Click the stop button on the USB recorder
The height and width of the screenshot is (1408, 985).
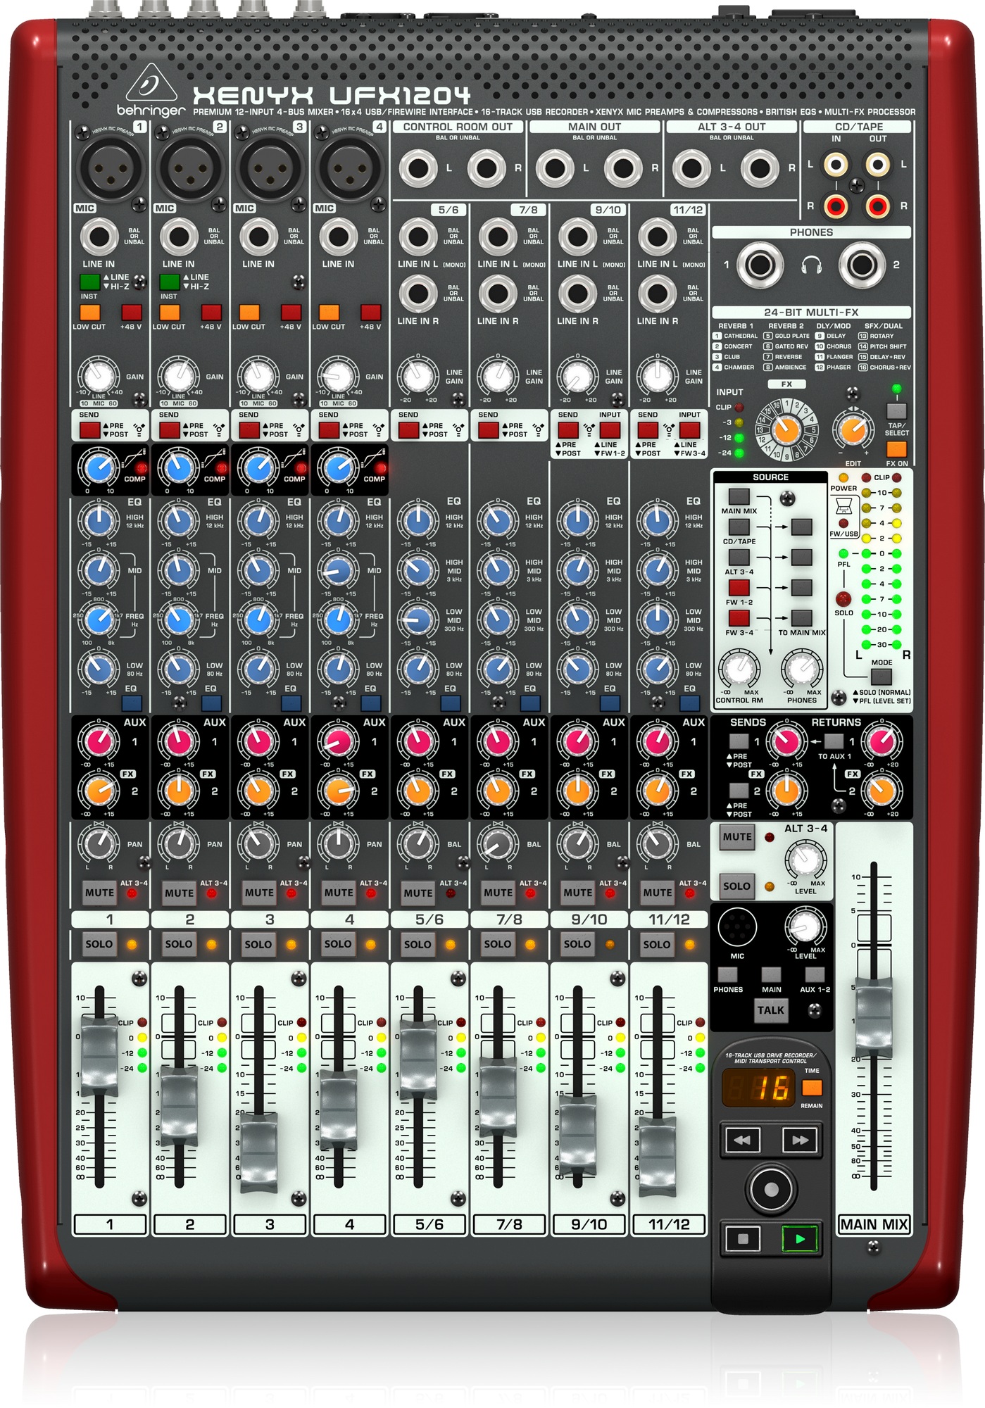point(742,1238)
